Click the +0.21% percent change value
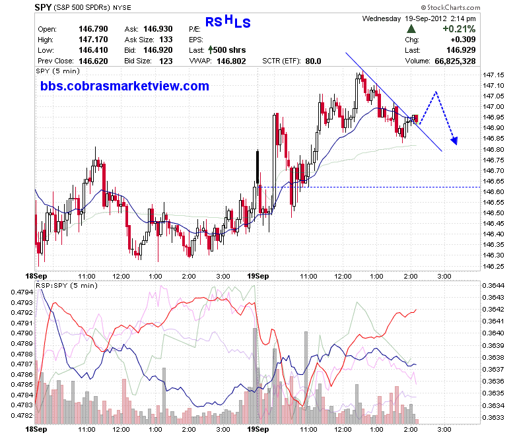The width and height of the screenshot is (515, 435). tap(459, 29)
